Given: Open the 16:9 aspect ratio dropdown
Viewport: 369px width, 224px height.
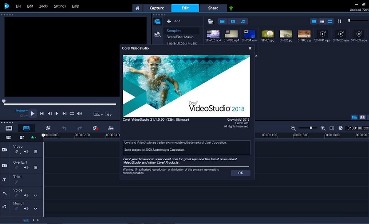Looking at the screenshot, I should [98, 114].
